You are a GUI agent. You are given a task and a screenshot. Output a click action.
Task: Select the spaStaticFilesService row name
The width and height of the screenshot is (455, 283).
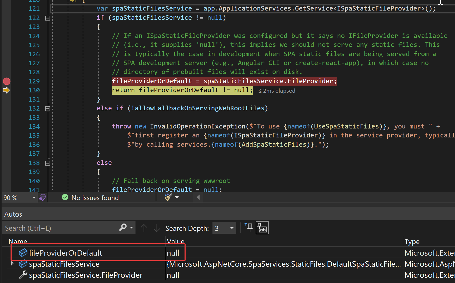pyautogui.click(x=64, y=264)
